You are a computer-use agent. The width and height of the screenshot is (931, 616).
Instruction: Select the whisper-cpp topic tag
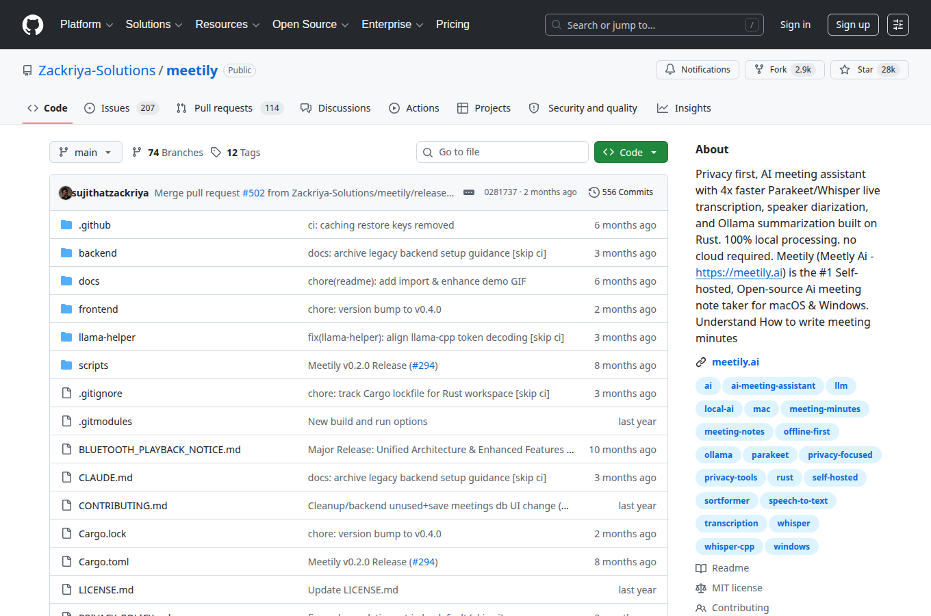[x=729, y=546]
